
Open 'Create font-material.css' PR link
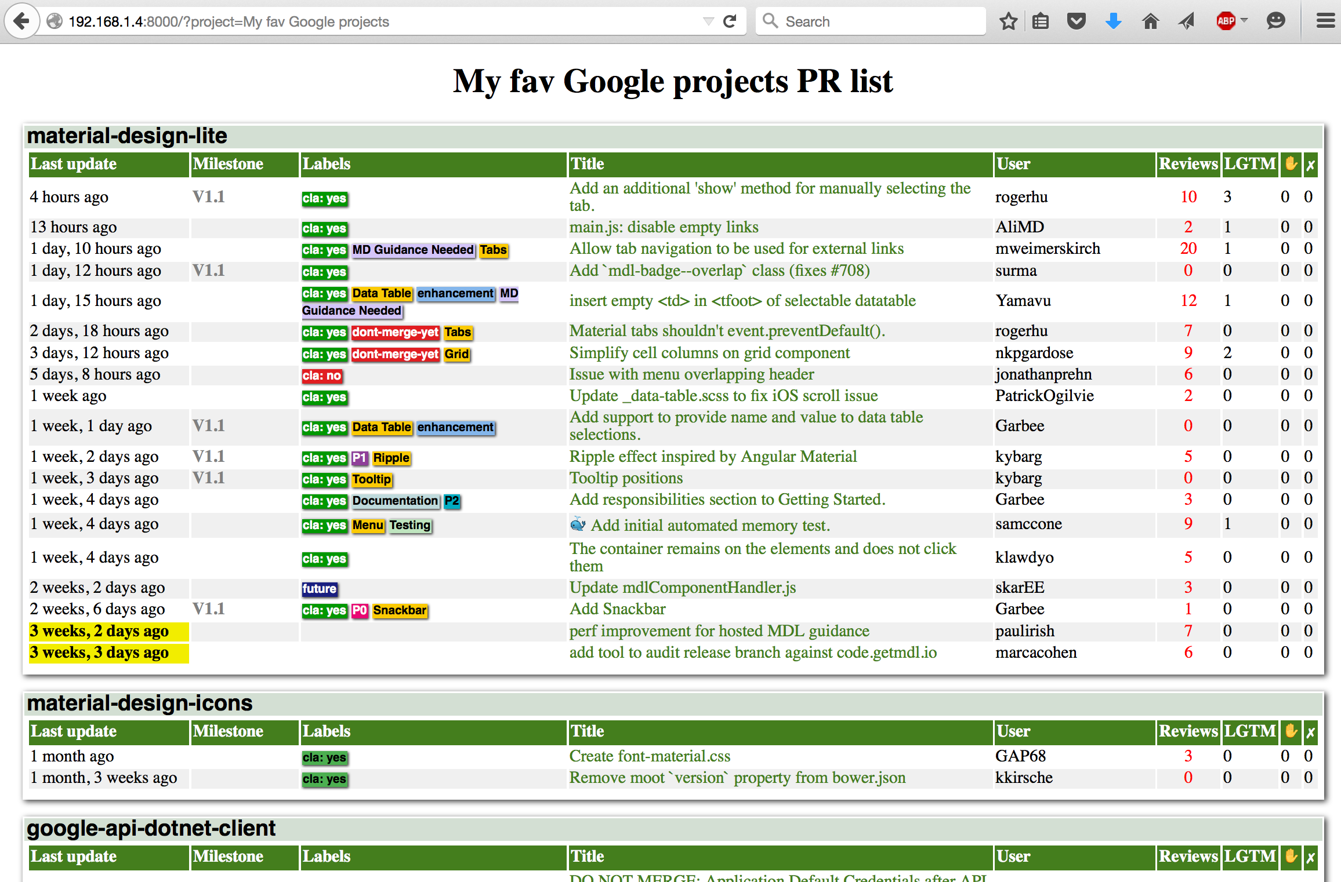point(650,756)
